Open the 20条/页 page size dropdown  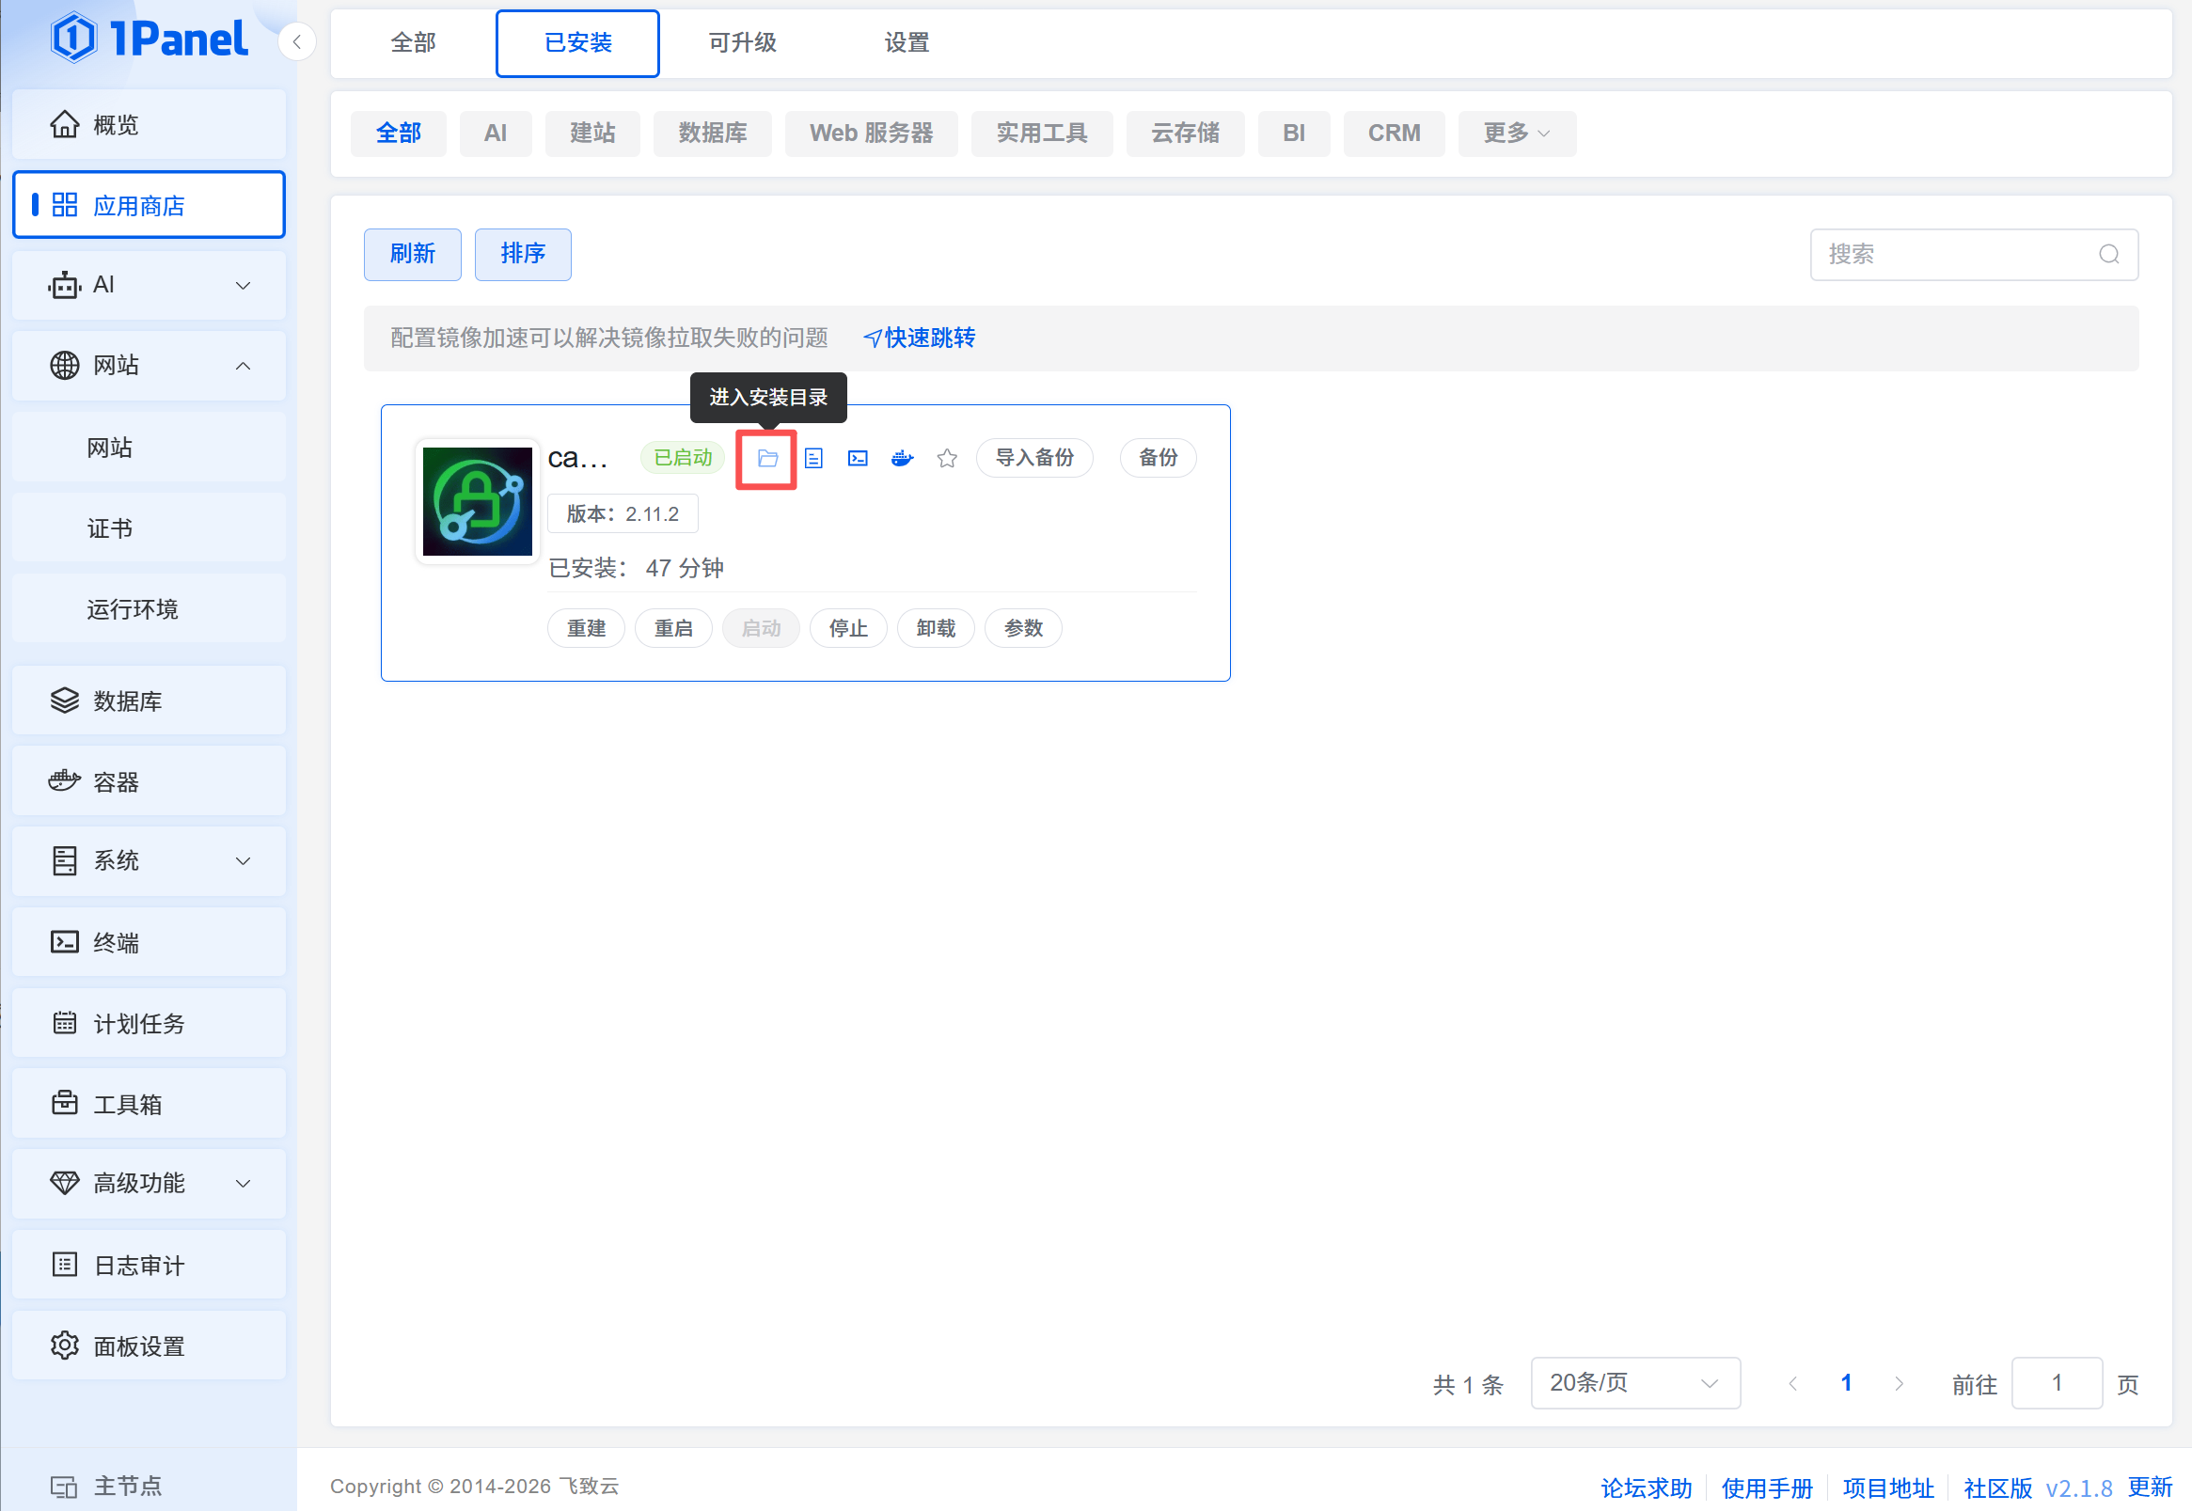point(1634,1383)
